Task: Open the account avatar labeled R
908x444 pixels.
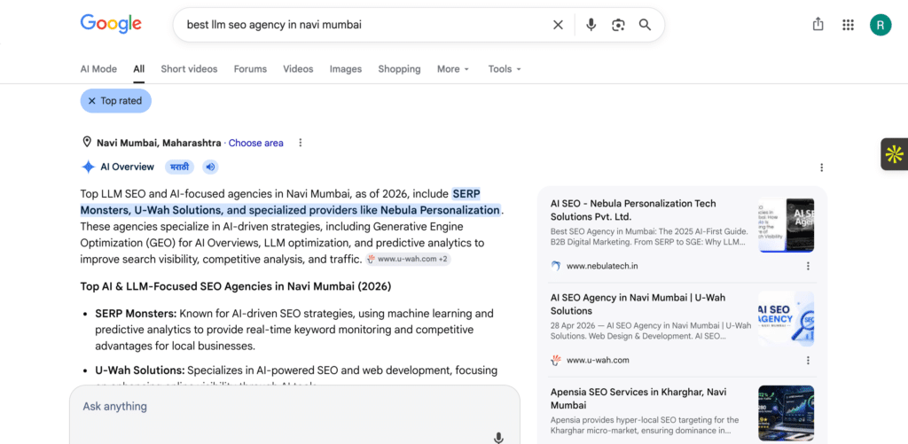Action: click(881, 25)
